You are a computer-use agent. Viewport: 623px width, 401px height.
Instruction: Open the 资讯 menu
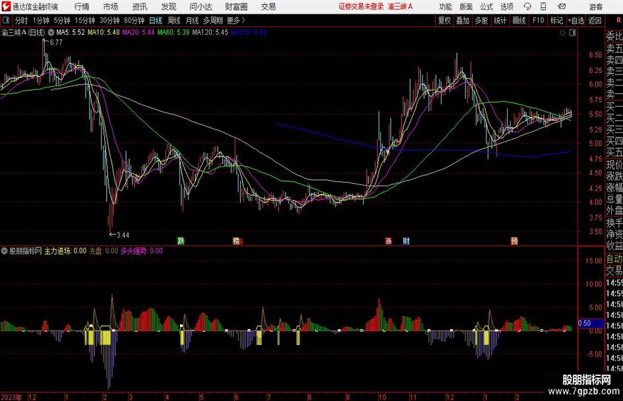tap(140, 7)
